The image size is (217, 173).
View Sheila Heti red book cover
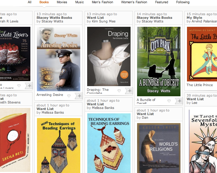click(15, 140)
